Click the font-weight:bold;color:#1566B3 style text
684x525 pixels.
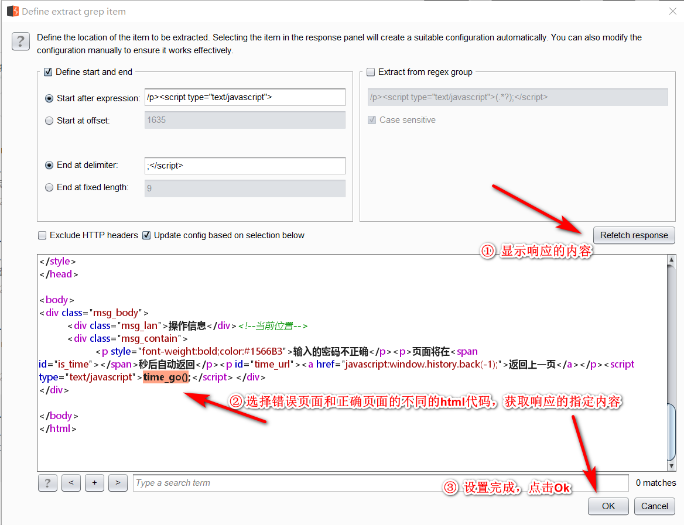[212, 351]
